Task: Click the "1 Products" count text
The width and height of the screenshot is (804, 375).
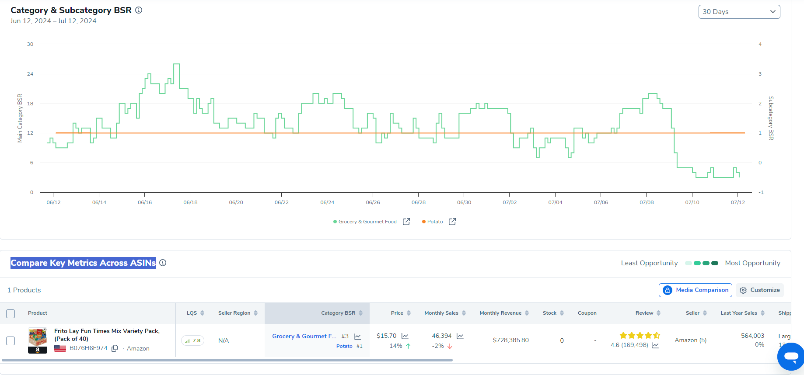Action: [x=24, y=290]
